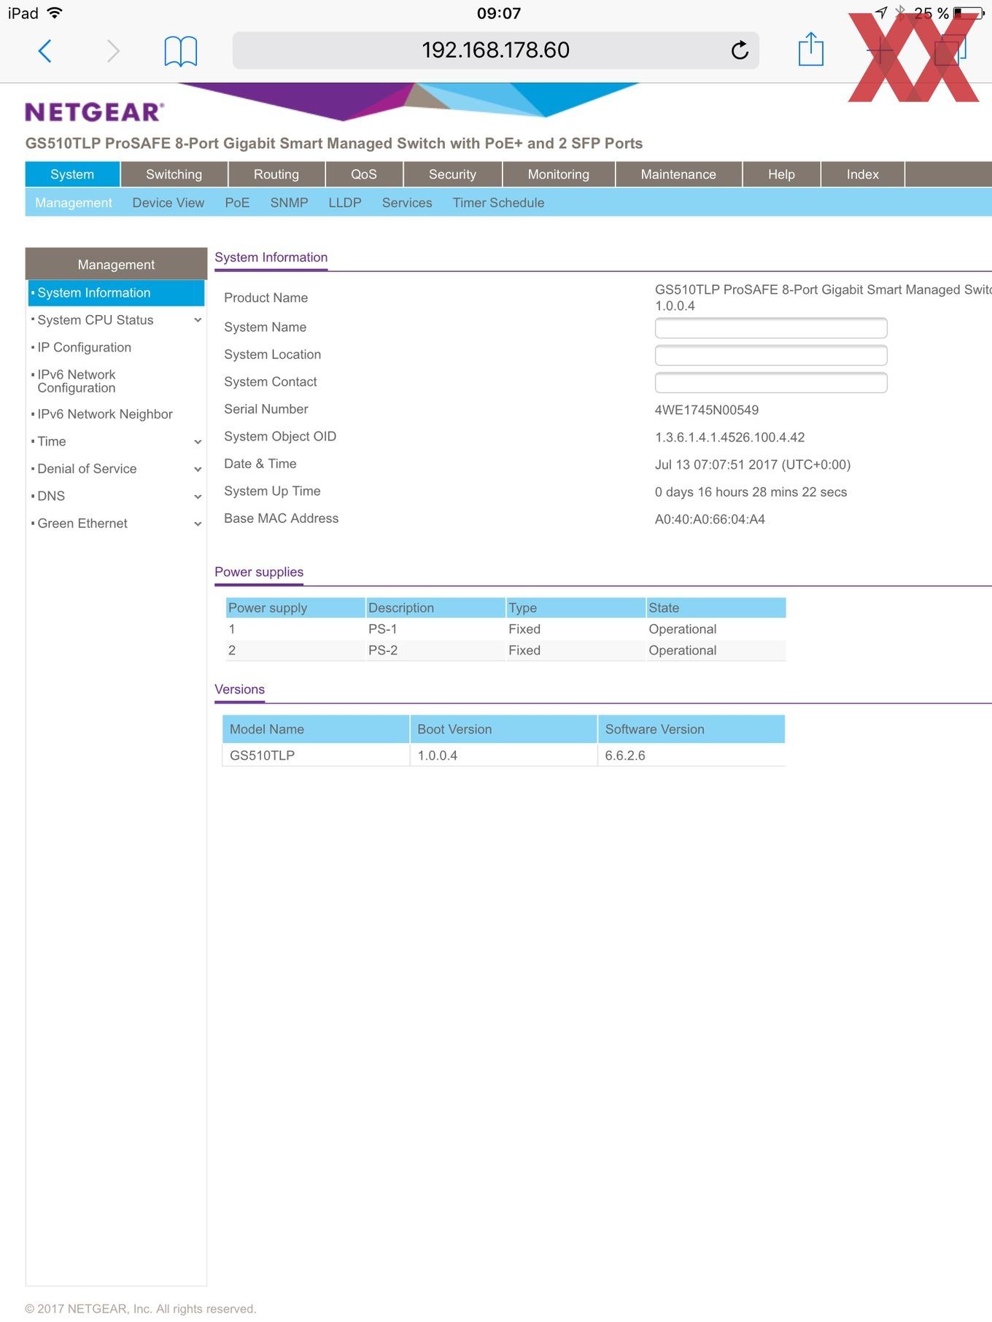Screen dimensions: 992x1322
Task: Click the PS-2 description cell
Action: [x=435, y=650]
